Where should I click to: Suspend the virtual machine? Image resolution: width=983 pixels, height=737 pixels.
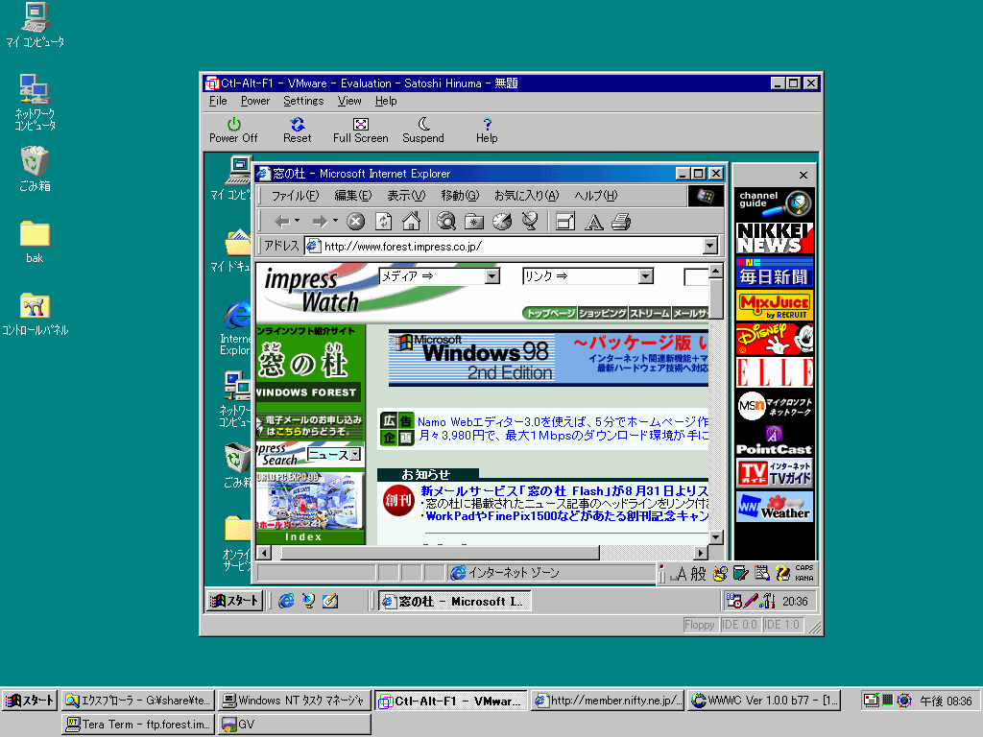tap(423, 131)
